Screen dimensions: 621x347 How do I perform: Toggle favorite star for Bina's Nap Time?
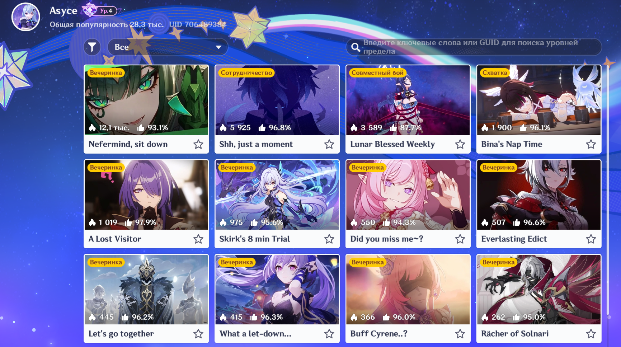point(591,144)
